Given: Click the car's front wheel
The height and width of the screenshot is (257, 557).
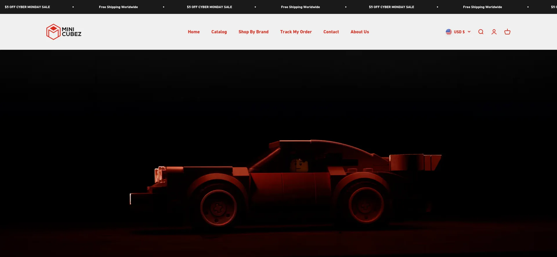Looking at the screenshot, I should coord(218,207).
